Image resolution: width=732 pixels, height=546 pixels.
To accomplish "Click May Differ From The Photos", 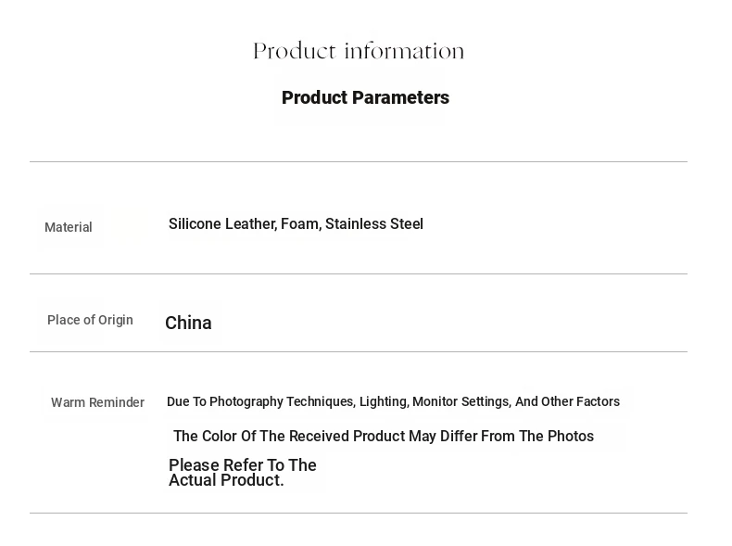I will [501, 437].
